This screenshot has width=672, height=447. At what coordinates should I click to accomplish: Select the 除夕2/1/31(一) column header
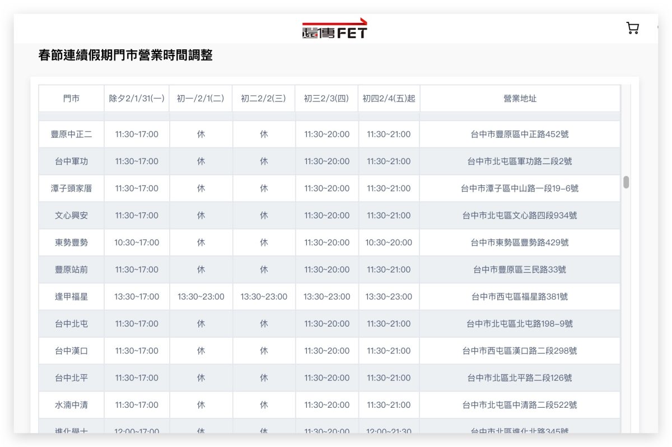pyautogui.click(x=137, y=99)
